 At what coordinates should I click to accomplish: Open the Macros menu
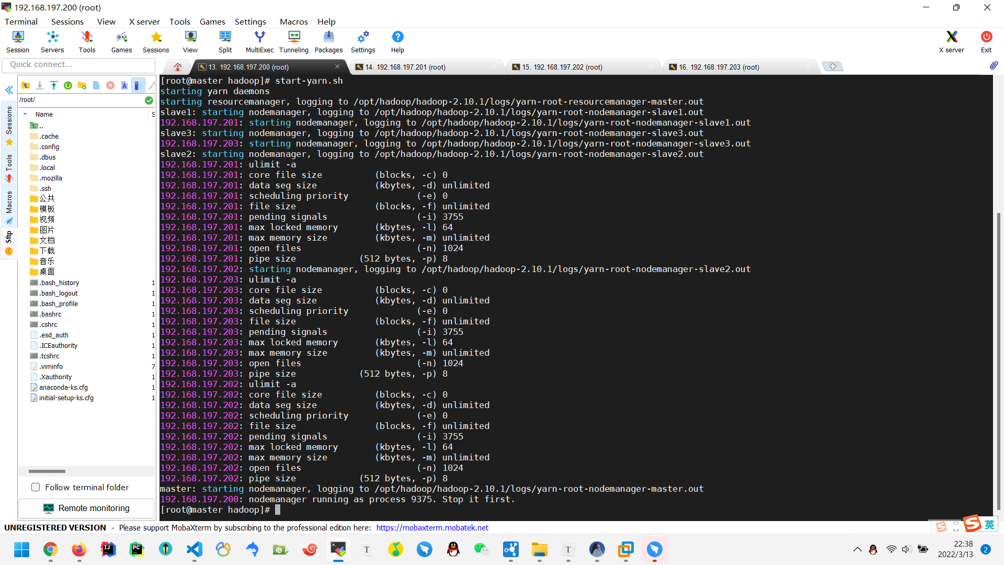click(293, 21)
